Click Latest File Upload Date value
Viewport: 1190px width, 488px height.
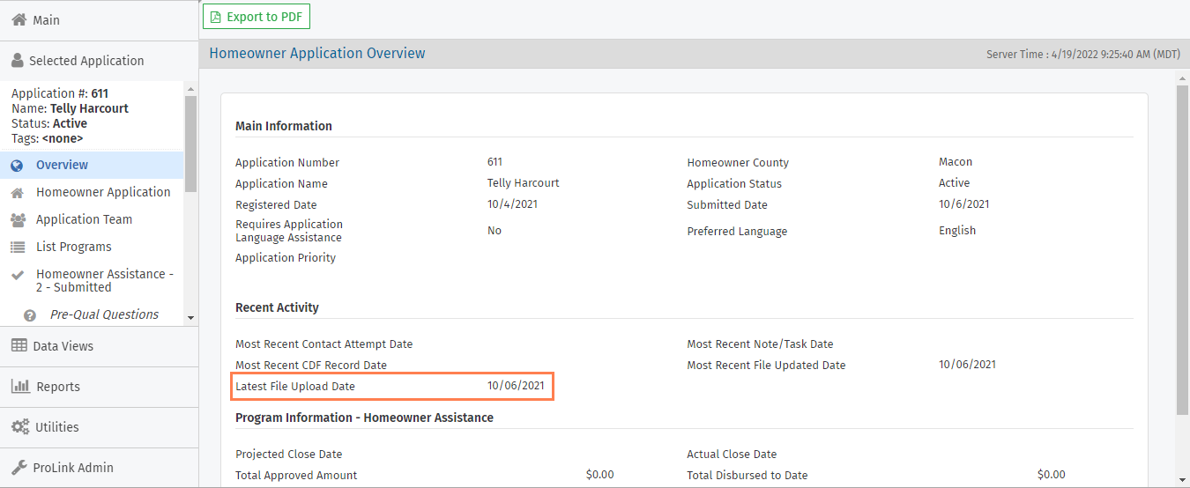[516, 386]
